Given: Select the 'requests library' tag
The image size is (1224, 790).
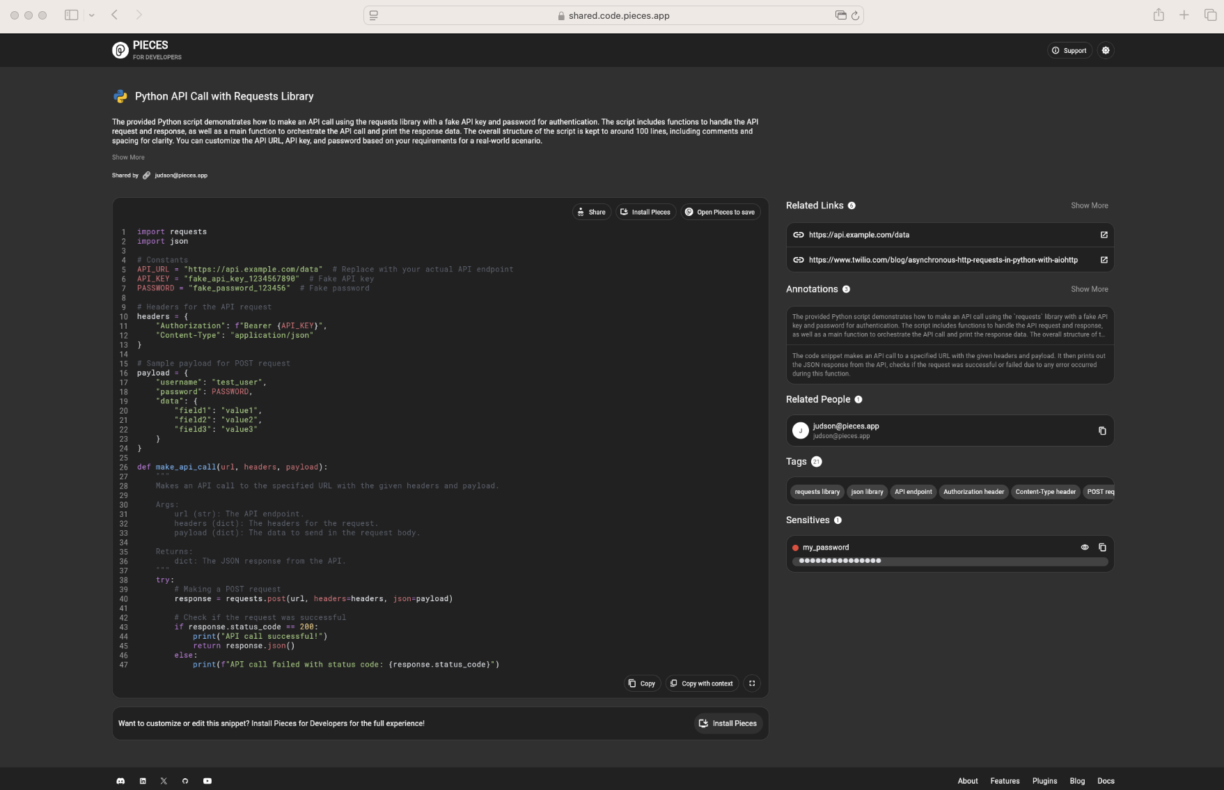Looking at the screenshot, I should (x=817, y=492).
